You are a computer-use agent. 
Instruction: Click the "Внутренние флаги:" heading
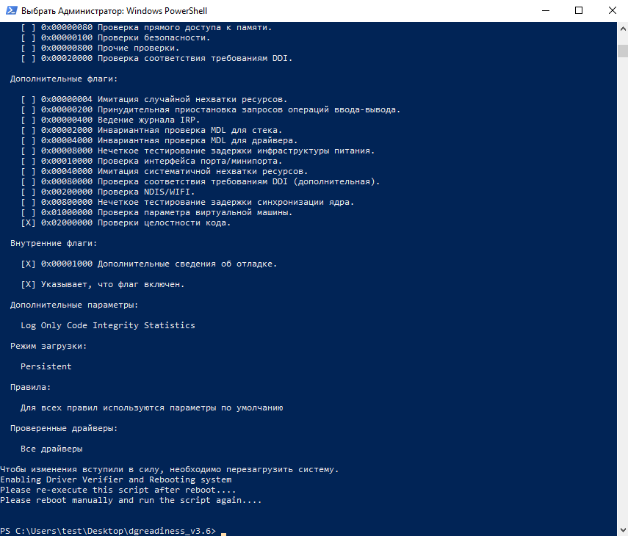click(54, 243)
